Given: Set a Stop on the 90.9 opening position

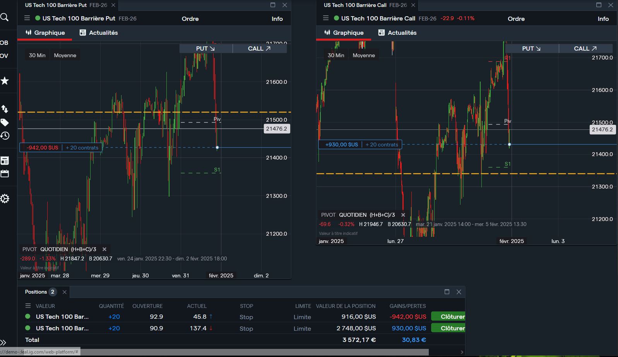Looking at the screenshot, I should click(x=246, y=328).
